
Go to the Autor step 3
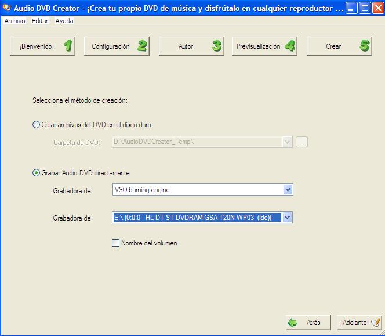coord(191,46)
